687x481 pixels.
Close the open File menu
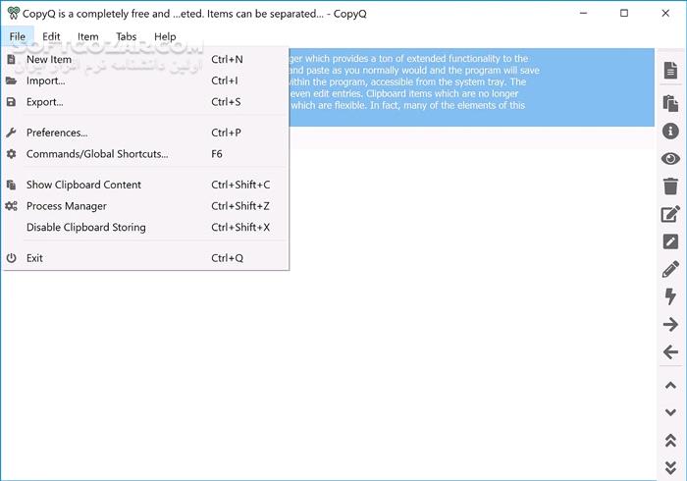pyautogui.click(x=18, y=36)
